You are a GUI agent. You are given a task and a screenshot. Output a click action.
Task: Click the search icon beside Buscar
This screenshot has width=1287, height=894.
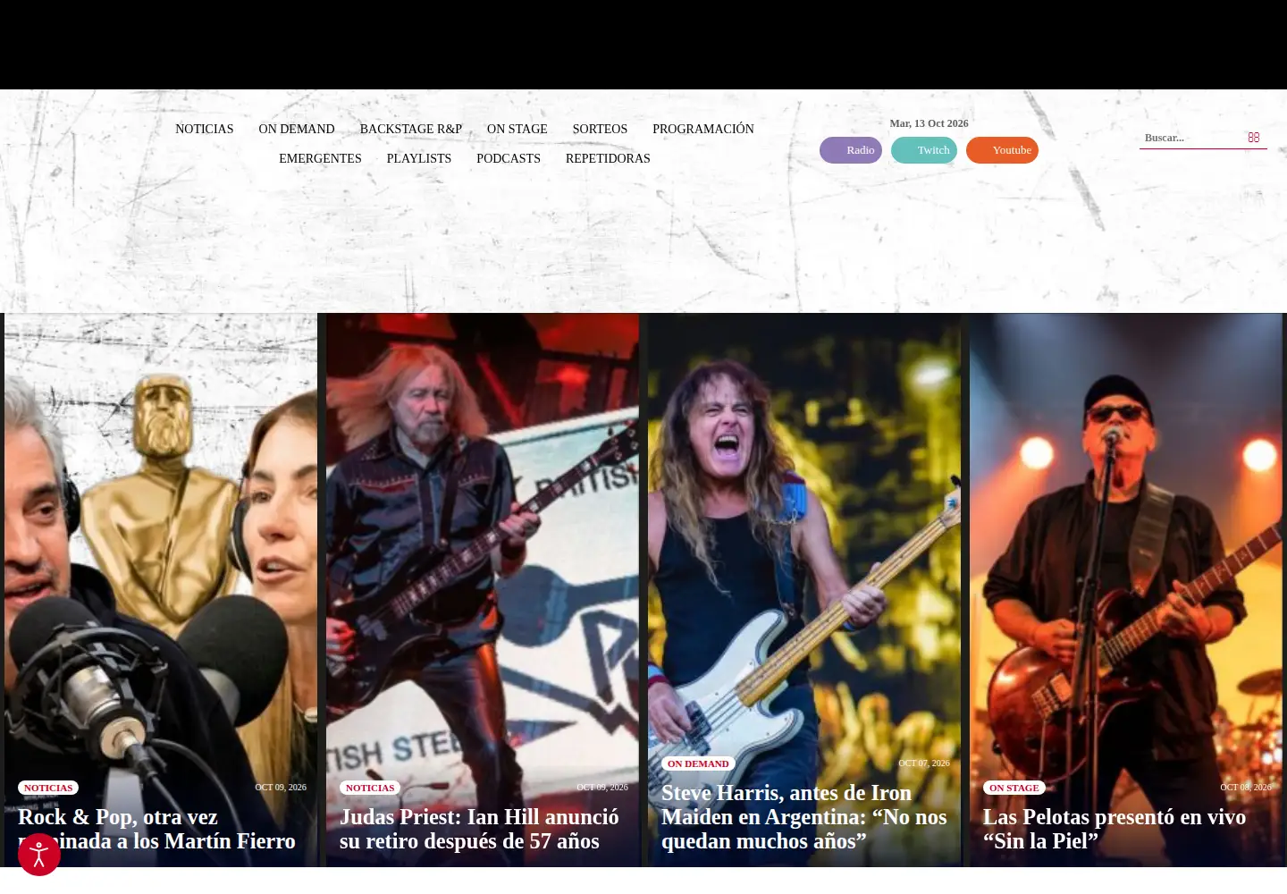point(1254,138)
